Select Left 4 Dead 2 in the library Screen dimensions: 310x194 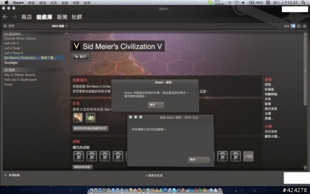[x=14, y=53]
